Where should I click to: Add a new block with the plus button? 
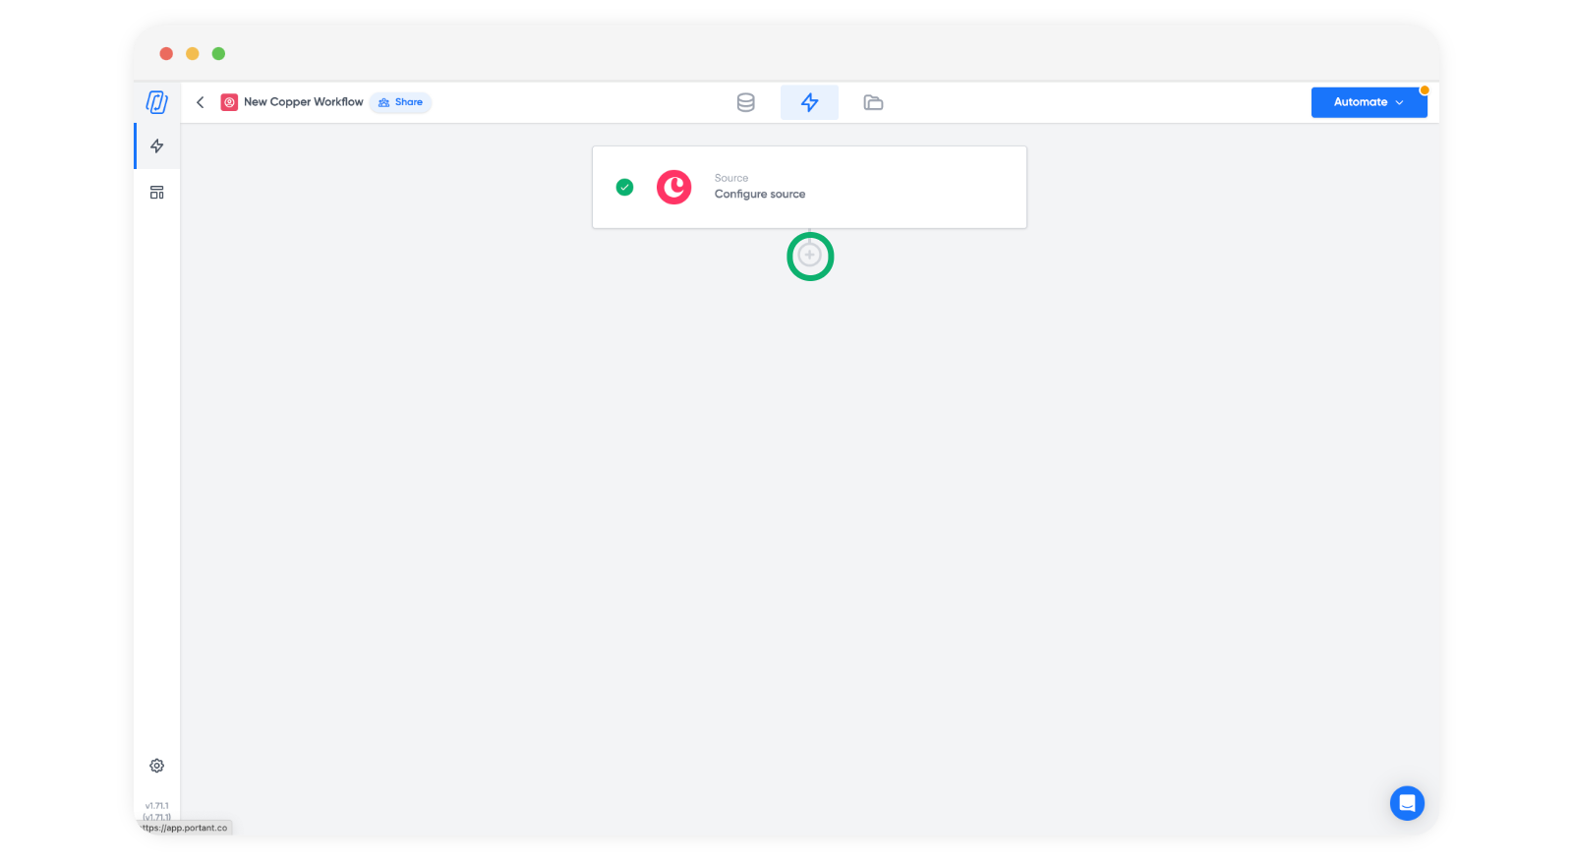pos(809,256)
